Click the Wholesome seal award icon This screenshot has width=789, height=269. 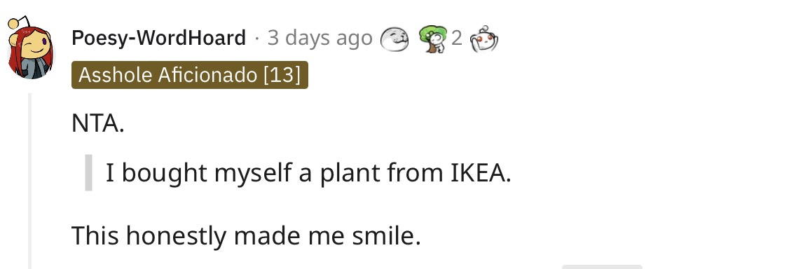tap(394, 39)
